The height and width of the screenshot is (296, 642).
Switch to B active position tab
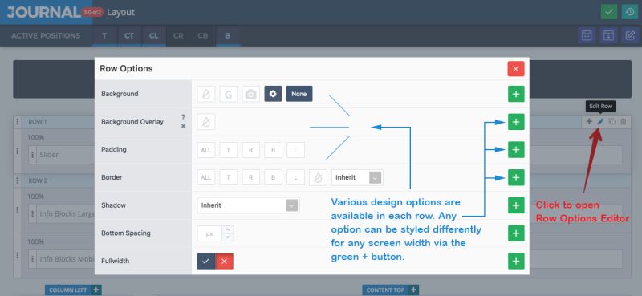[x=227, y=36]
